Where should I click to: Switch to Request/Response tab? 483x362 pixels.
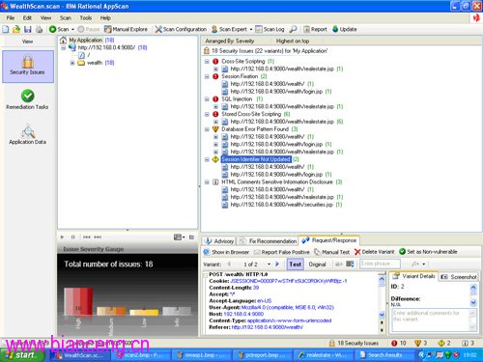pos(329,240)
